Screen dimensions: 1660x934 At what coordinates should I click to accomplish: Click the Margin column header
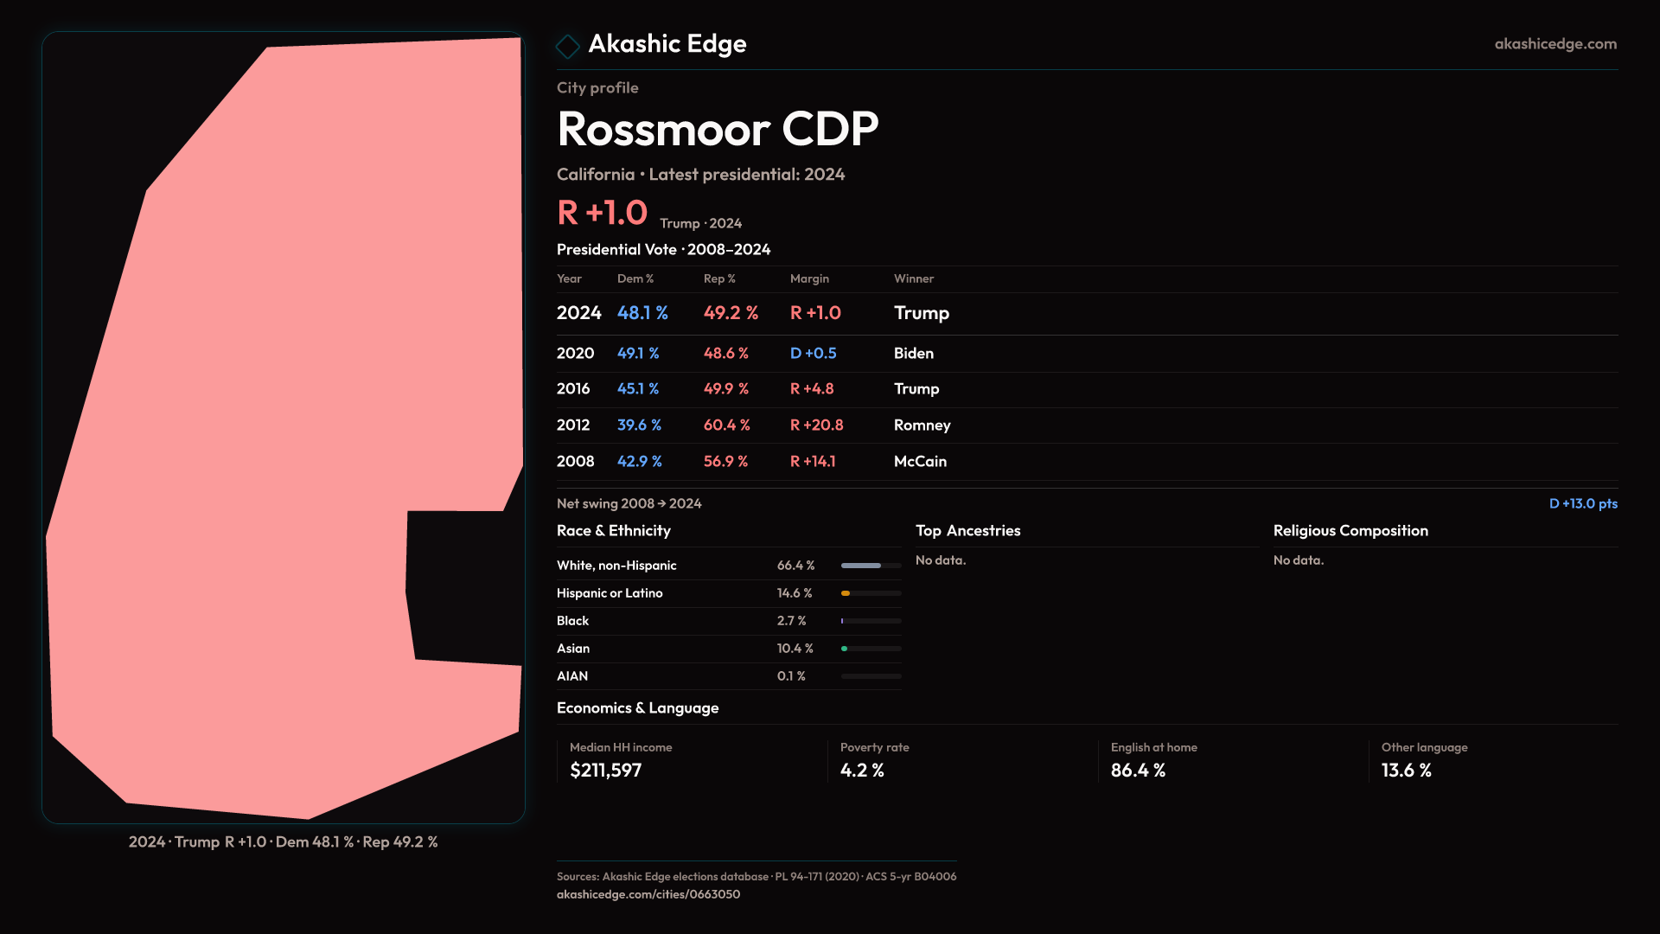808,278
